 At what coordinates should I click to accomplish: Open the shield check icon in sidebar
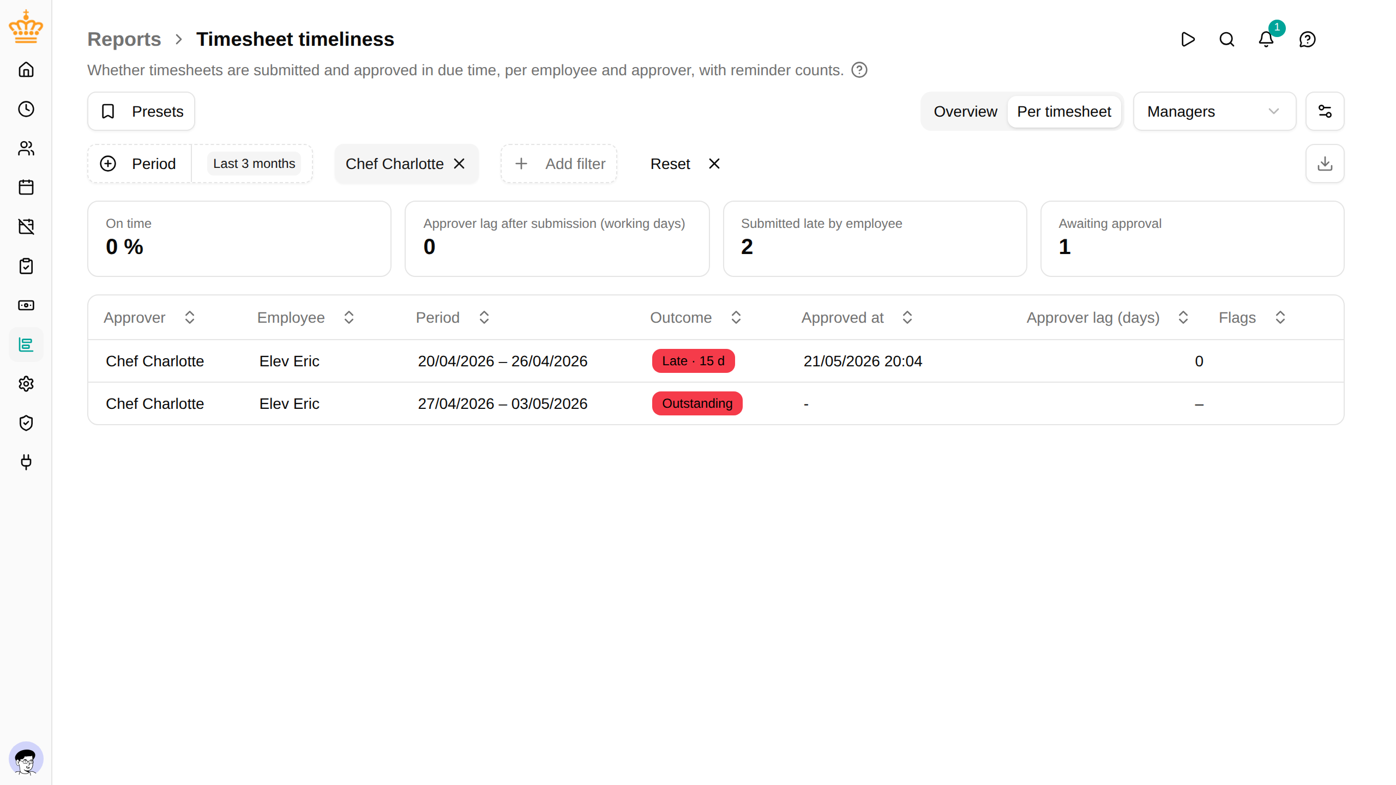pos(26,423)
